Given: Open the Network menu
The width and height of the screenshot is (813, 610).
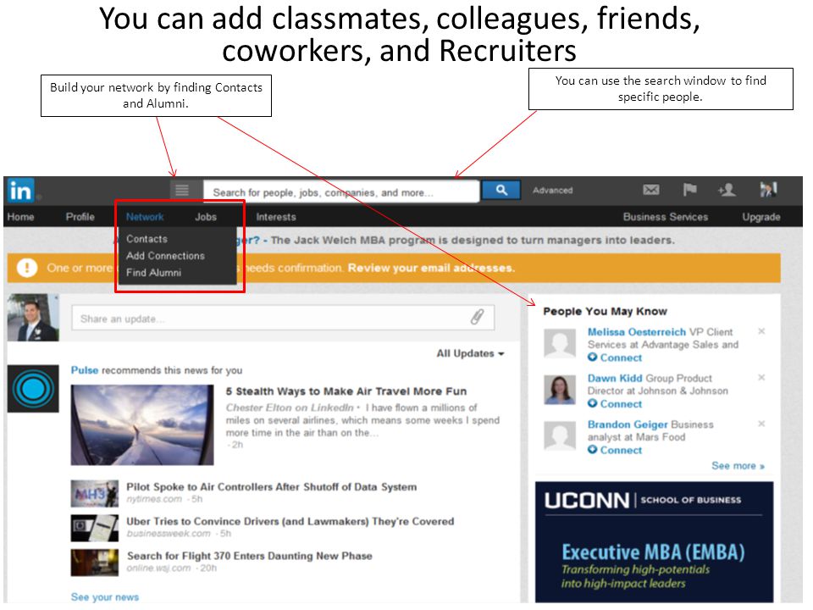Looking at the screenshot, I should [x=145, y=217].
